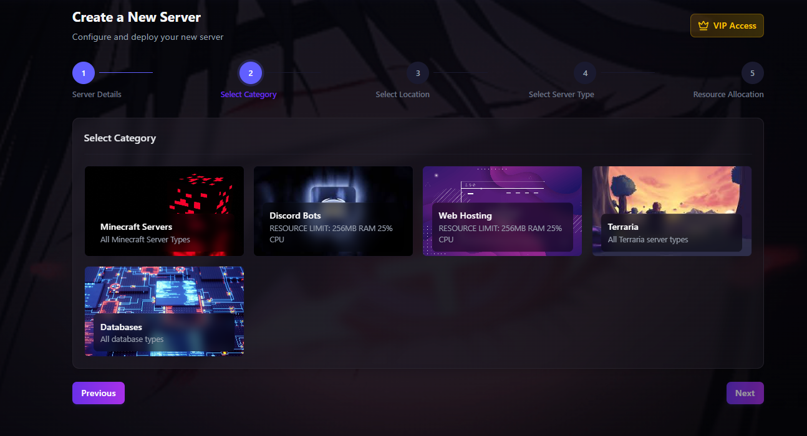Image resolution: width=807 pixels, height=436 pixels.
Task: Click the Resource Allocation step label
Action: [728, 94]
